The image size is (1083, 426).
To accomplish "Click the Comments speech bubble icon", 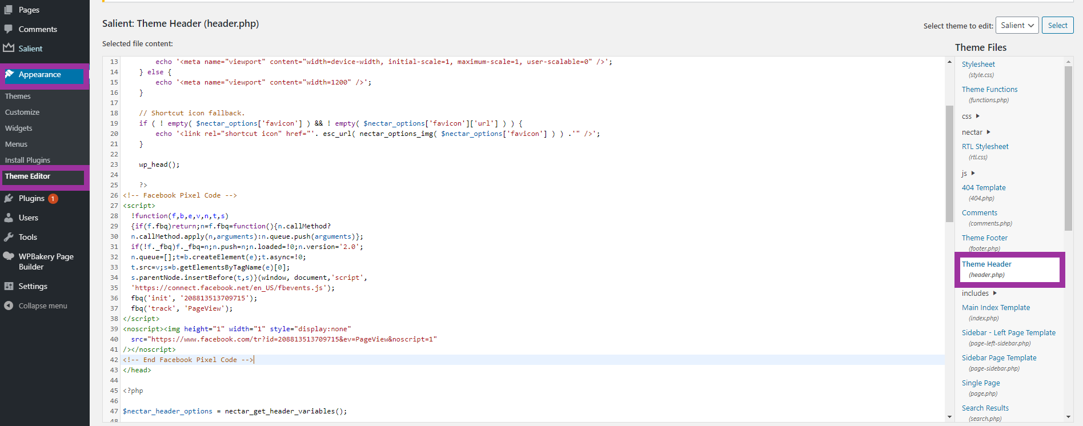I will pos(9,29).
